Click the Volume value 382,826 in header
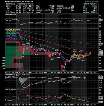The image size is (104, 106). click(94, 12)
